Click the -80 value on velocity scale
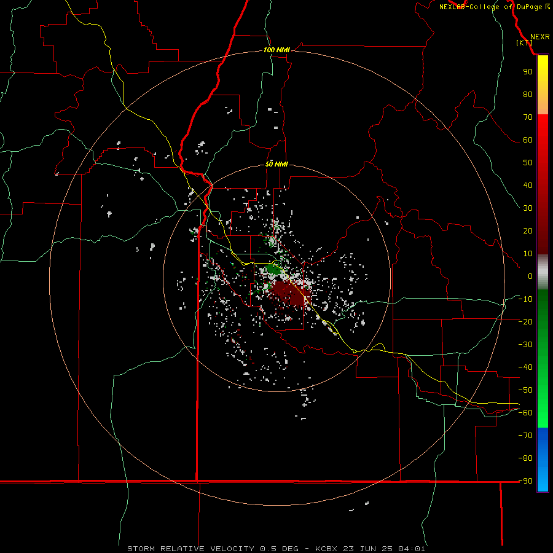The width and height of the screenshot is (553, 553). pyautogui.click(x=525, y=458)
